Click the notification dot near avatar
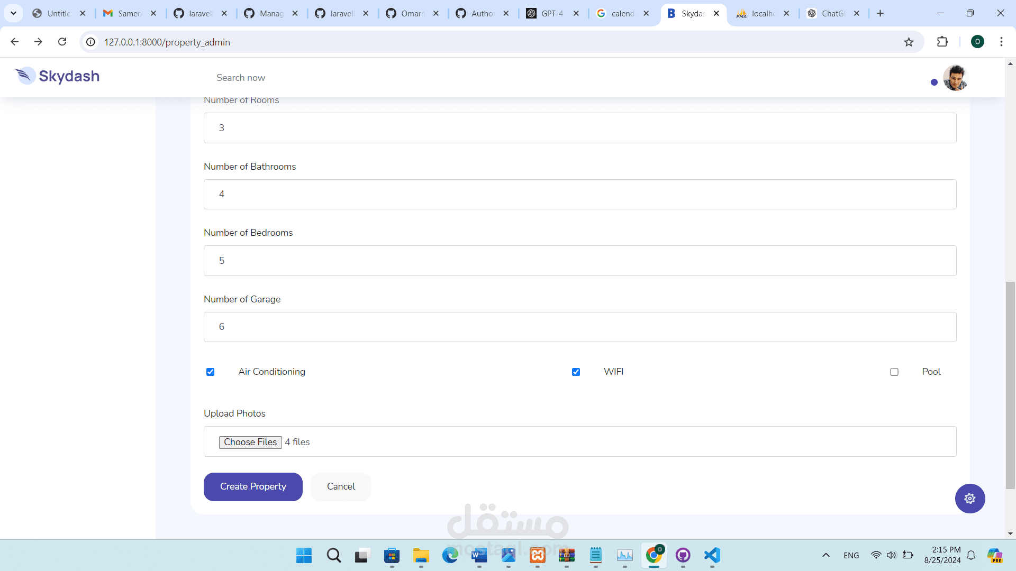Screen dimensions: 1016x571 point(934,82)
